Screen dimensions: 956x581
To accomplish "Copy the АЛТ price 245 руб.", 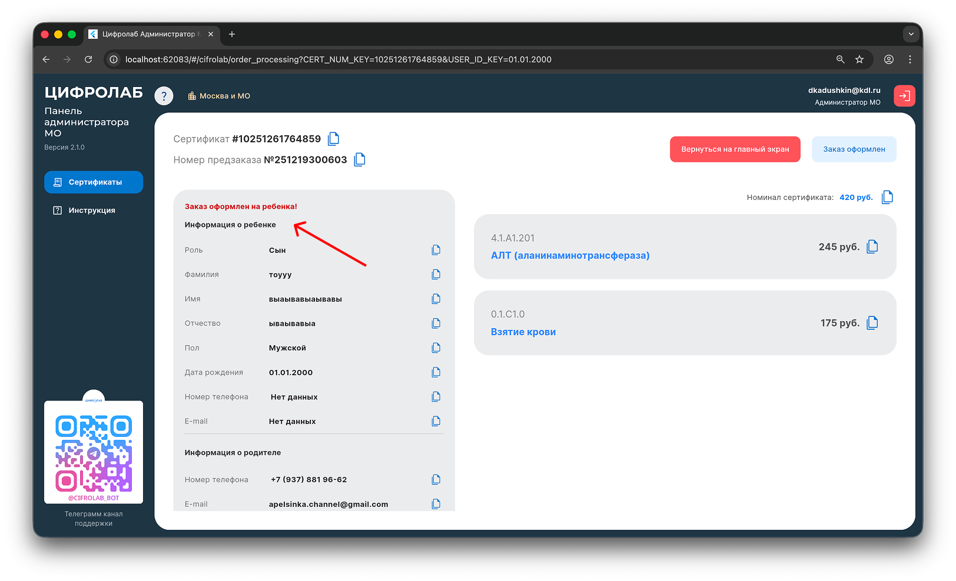I will pos(872,246).
